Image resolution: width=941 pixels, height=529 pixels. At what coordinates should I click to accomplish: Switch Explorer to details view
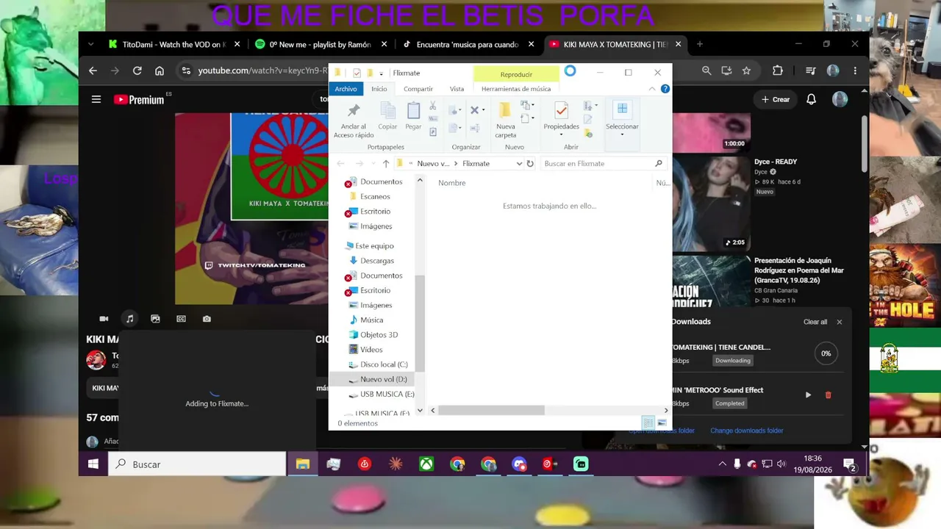648,423
